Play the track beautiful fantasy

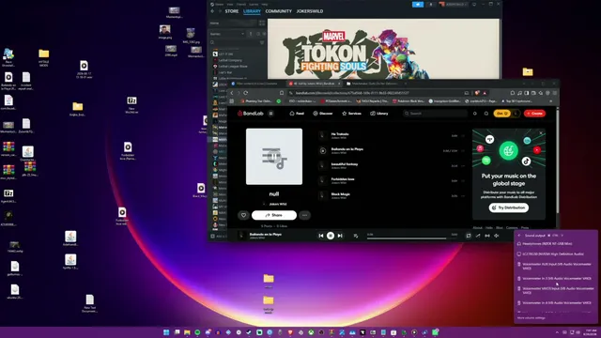click(323, 165)
